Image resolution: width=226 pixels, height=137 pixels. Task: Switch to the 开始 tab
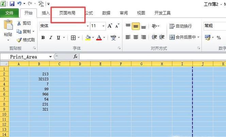(x=28, y=13)
